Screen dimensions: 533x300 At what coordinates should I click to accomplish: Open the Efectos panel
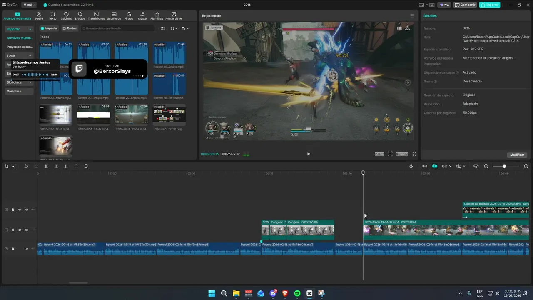point(80,16)
